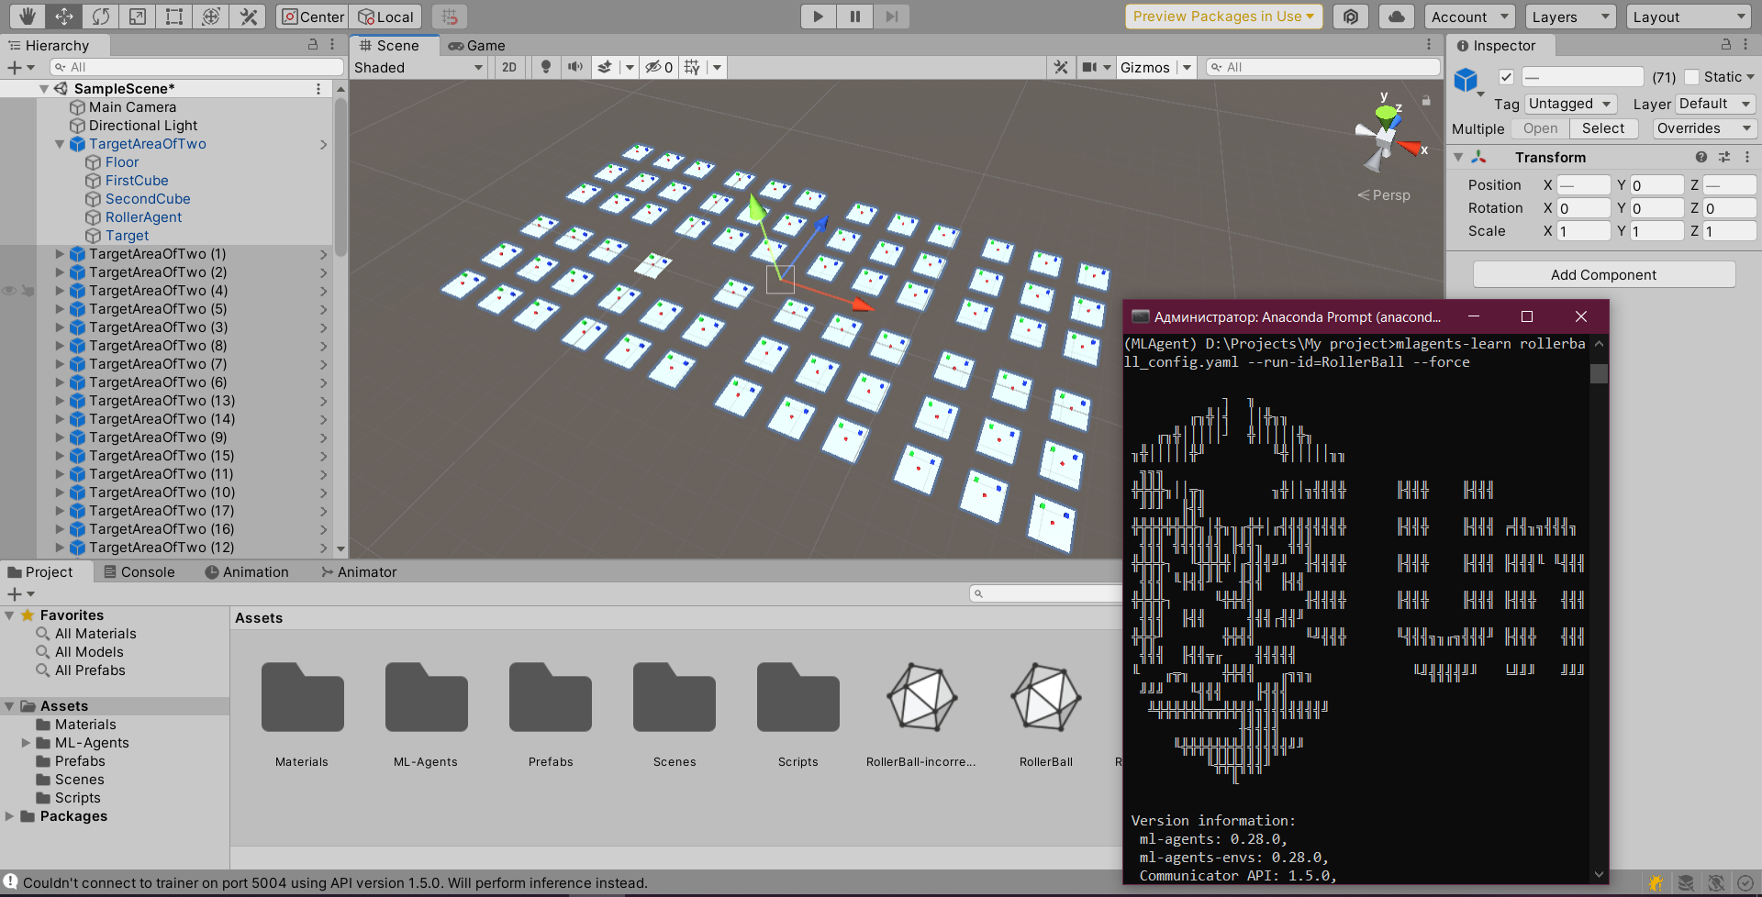Focus the Hierarchy search field
Image resolution: width=1762 pixels, height=897 pixels.
pos(196,67)
